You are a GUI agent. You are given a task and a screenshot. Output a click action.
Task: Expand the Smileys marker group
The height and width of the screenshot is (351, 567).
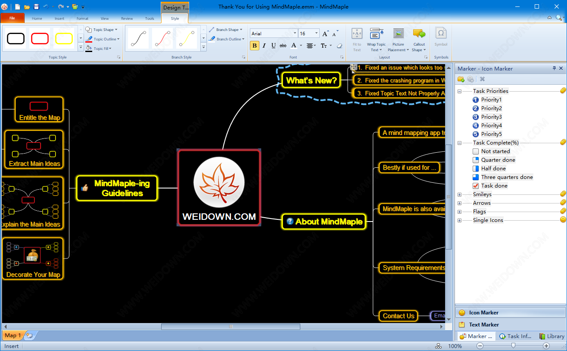[x=460, y=194]
